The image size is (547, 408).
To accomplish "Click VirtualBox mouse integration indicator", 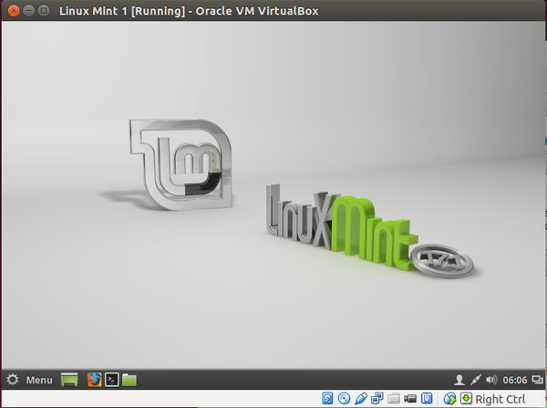I will coord(449,399).
